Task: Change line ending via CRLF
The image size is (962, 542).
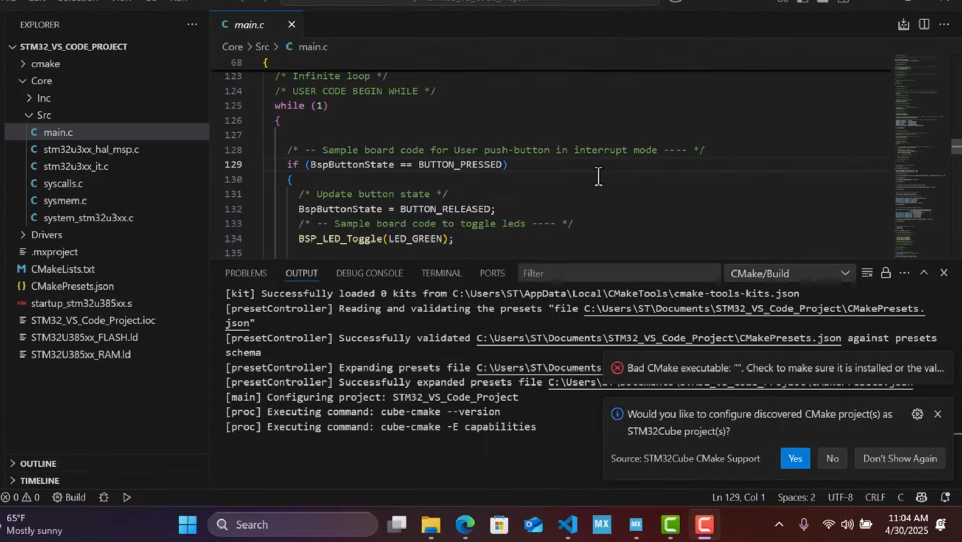Action: pos(875,497)
